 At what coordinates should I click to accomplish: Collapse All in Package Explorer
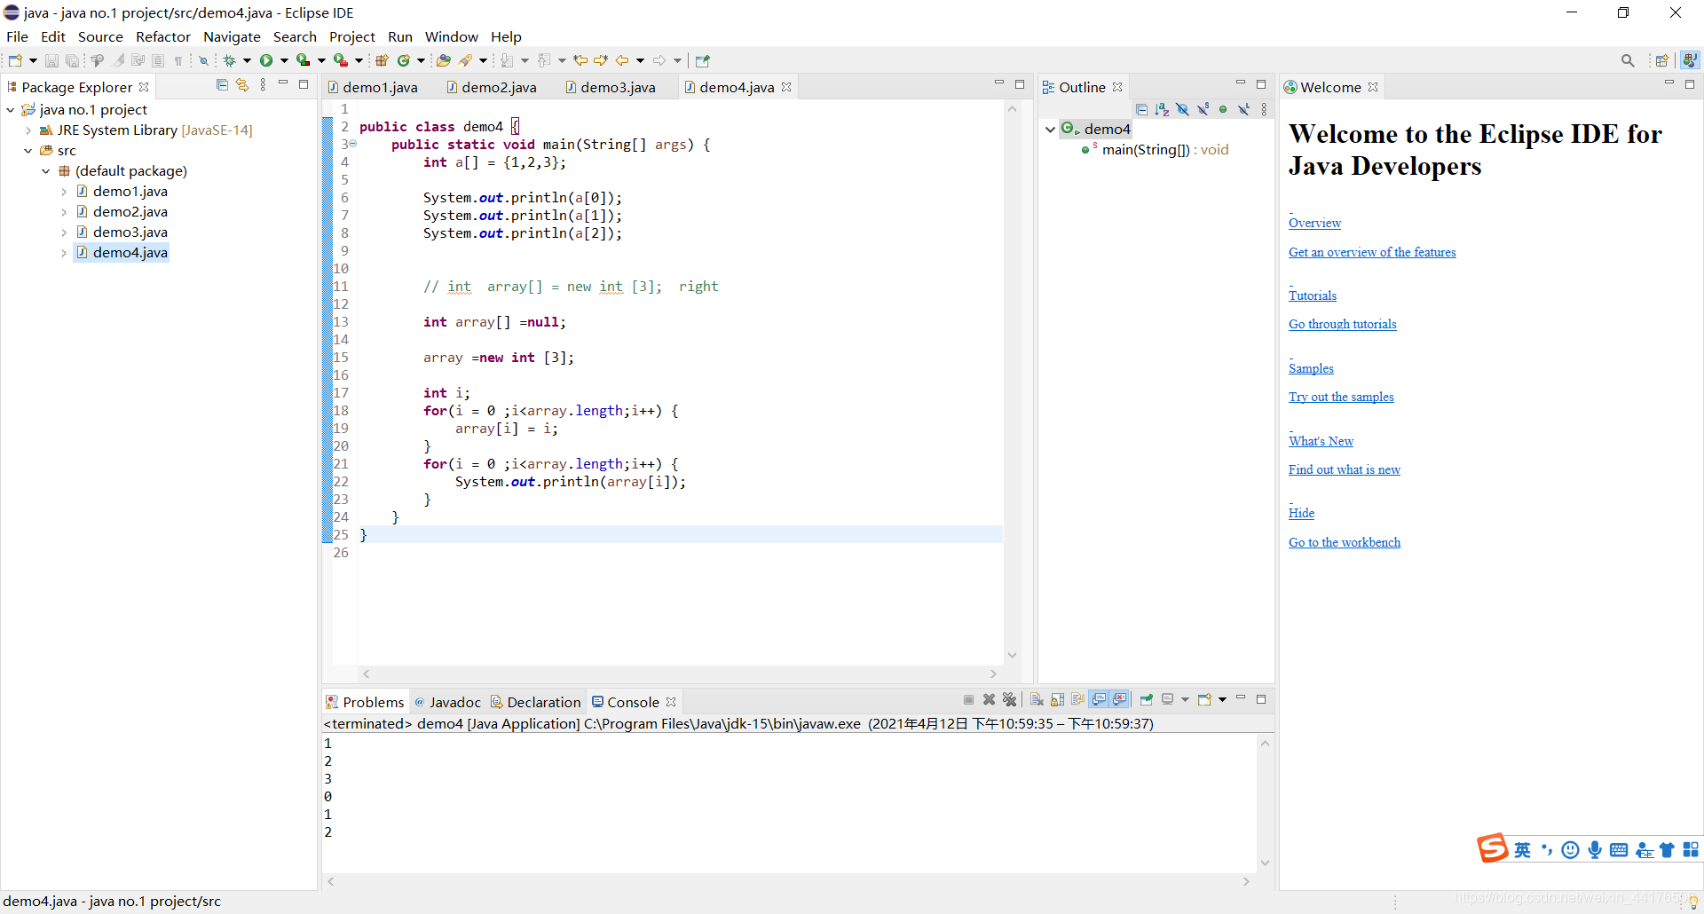pyautogui.click(x=222, y=85)
